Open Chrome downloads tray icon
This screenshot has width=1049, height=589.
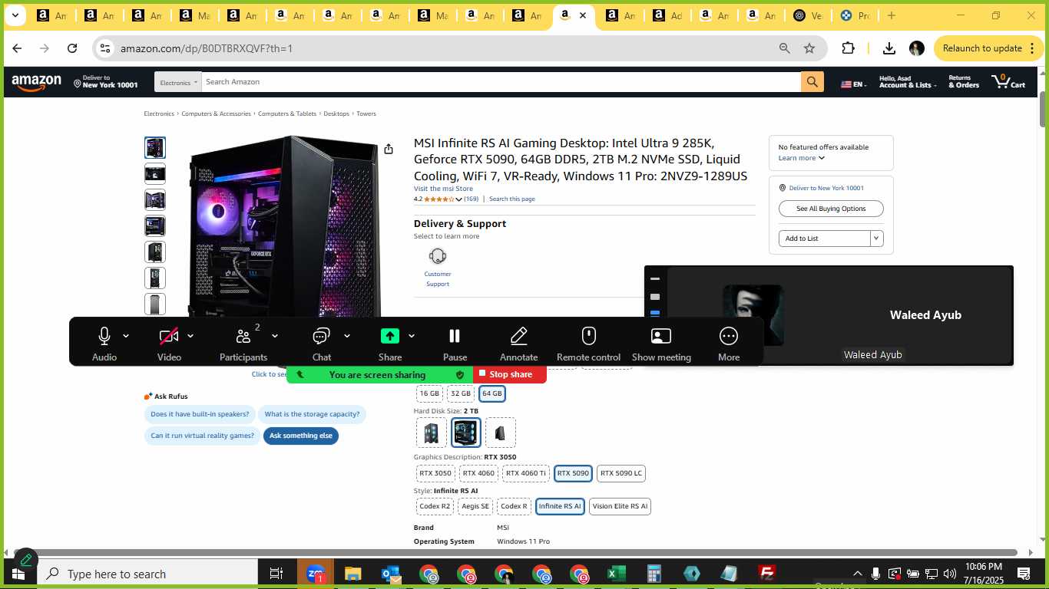click(x=889, y=48)
